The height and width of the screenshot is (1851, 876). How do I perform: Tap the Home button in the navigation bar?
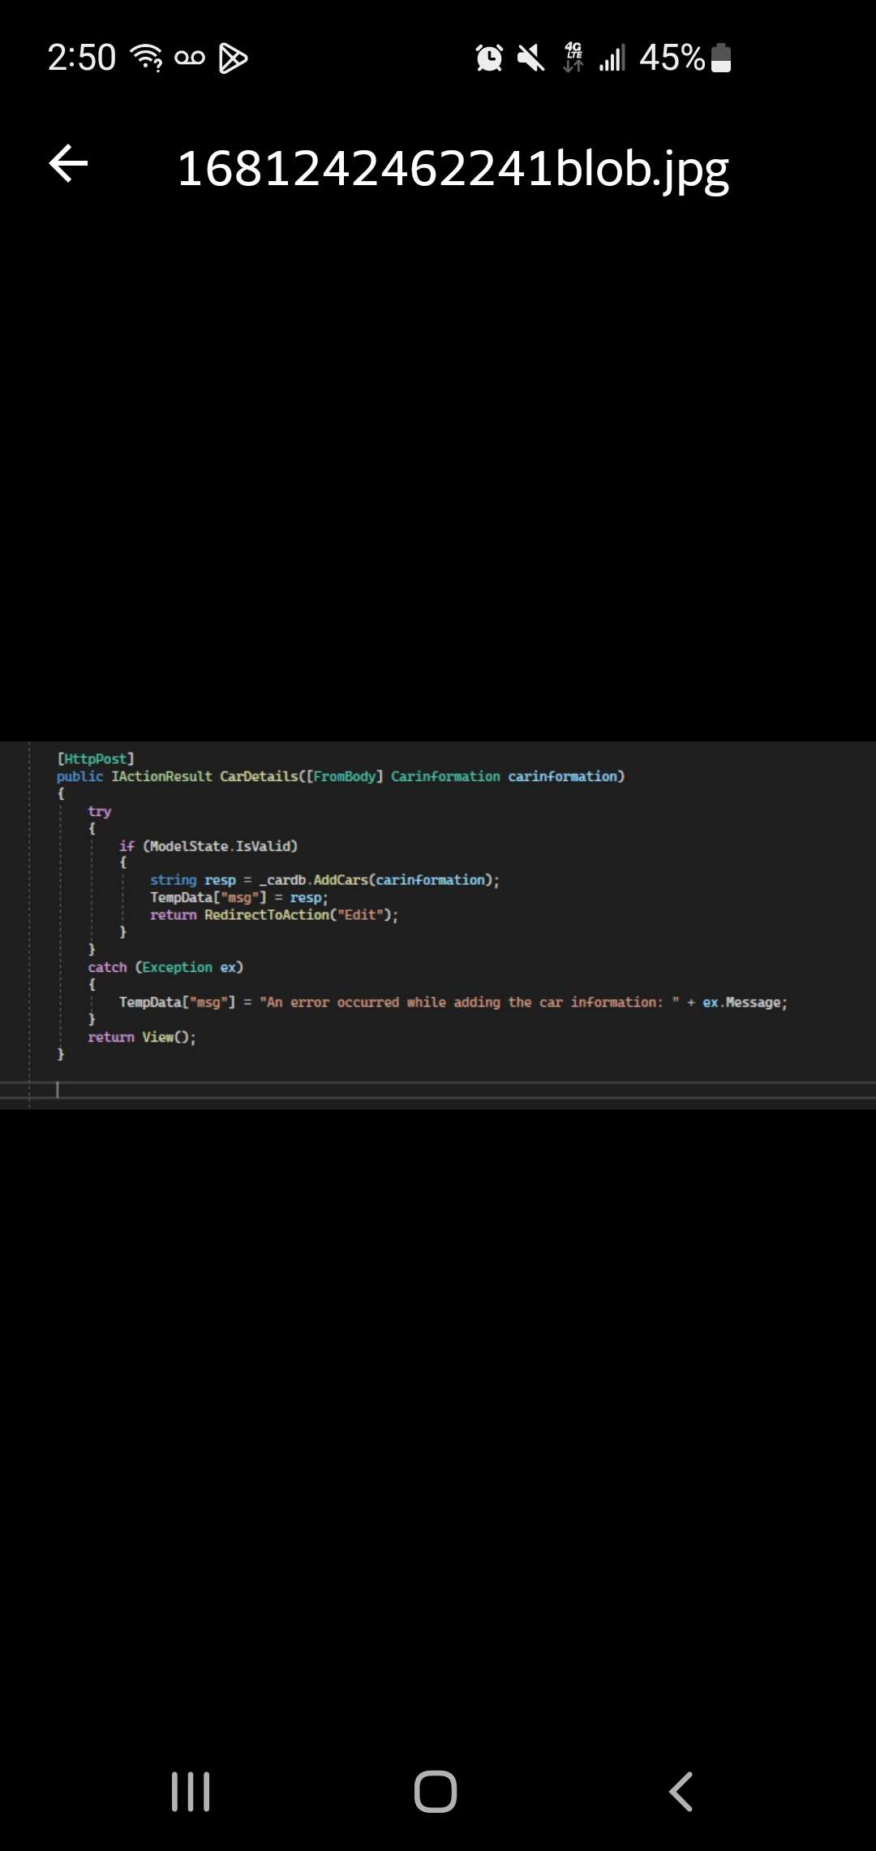point(436,1791)
